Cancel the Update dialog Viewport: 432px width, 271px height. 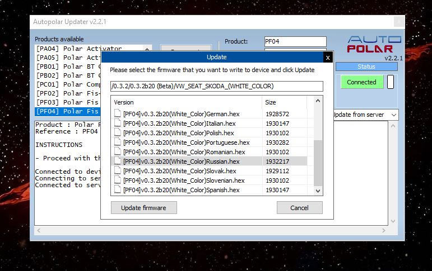click(x=299, y=208)
